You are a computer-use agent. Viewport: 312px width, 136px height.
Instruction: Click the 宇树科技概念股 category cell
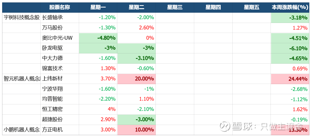click(22, 18)
